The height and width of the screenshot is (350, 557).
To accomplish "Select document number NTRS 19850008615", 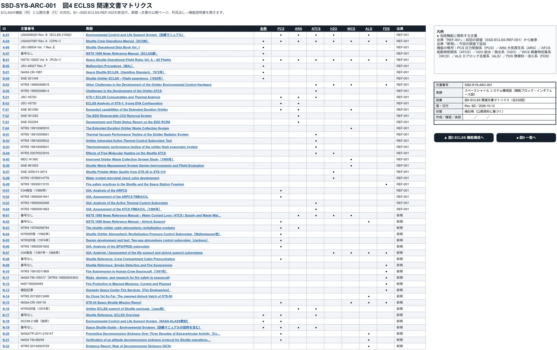I will [x=51, y=85].
